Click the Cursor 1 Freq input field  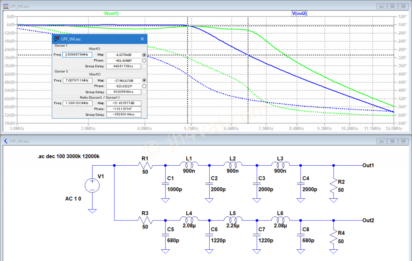tap(77, 55)
